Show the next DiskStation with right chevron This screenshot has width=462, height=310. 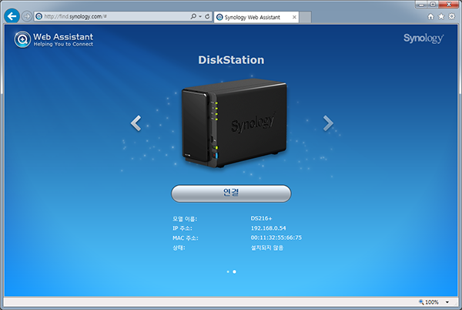click(328, 123)
